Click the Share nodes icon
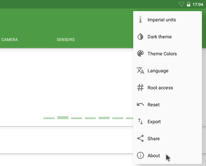This screenshot has height=166, width=206. tap(140, 138)
